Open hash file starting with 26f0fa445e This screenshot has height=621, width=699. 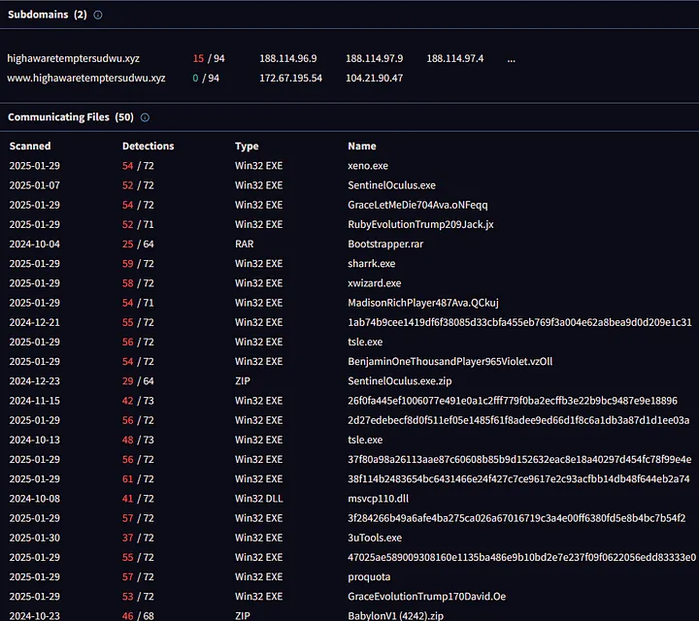(513, 401)
